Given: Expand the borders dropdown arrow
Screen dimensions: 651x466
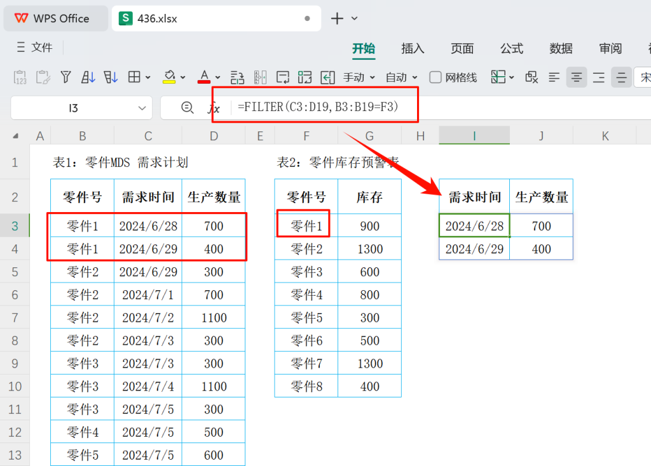Looking at the screenshot, I should coord(147,77).
